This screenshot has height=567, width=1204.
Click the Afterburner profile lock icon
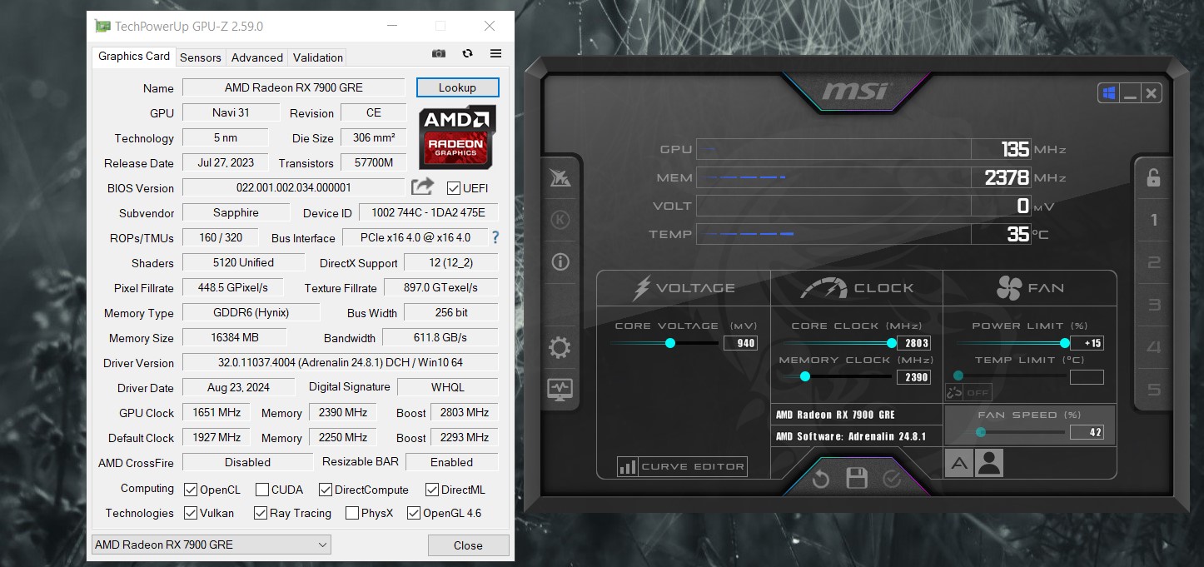[1153, 177]
